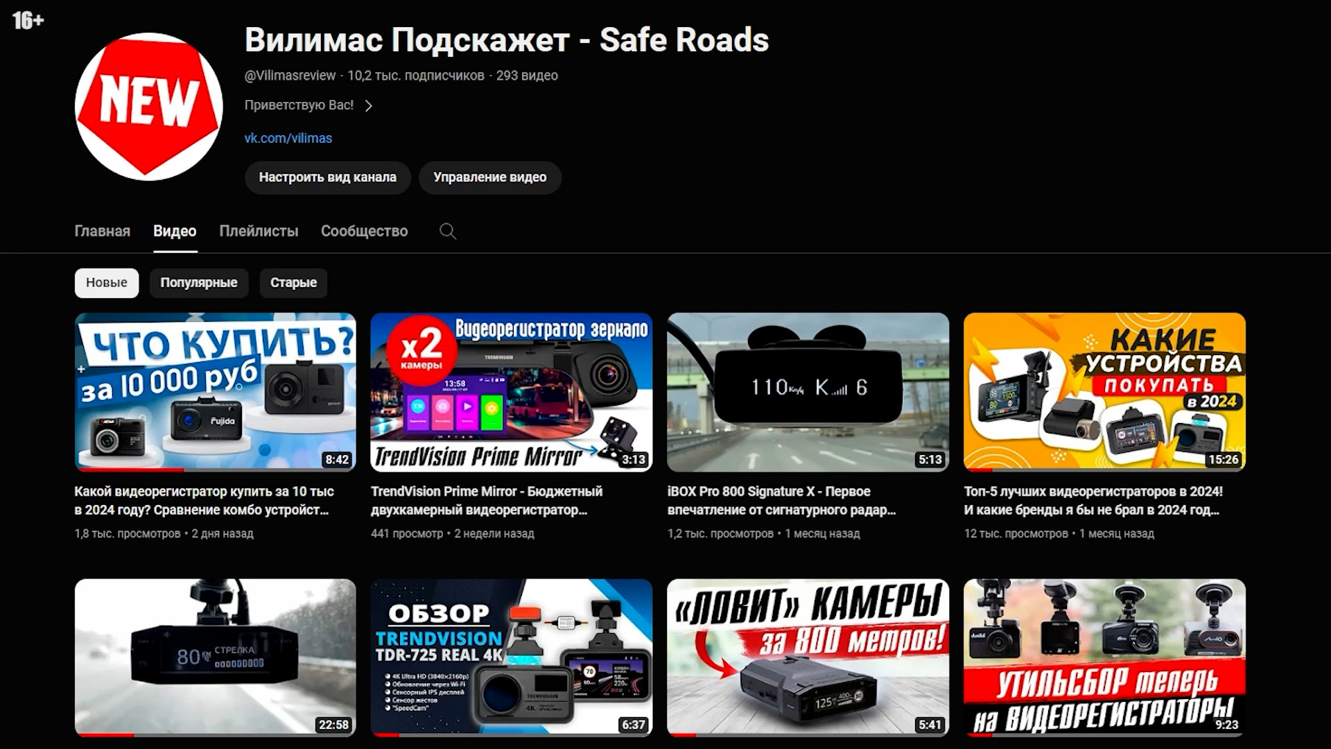
Task: Click 12 тыс. просмотров • 1 месяц назад
Action: click(x=1059, y=533)
